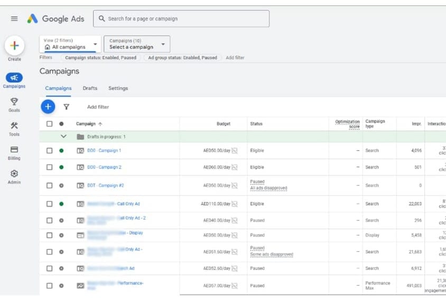
Task: Click the Drafts in progress folder icon
Action: pos(80,137)
